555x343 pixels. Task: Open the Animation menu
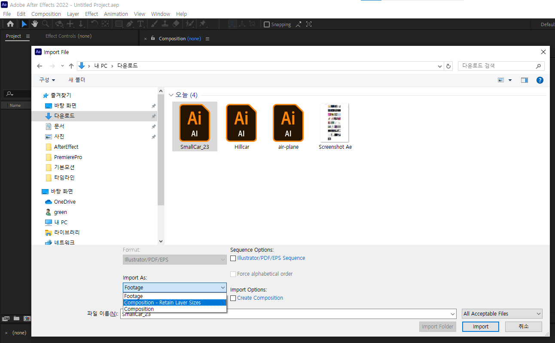click(x=116, y=14)
